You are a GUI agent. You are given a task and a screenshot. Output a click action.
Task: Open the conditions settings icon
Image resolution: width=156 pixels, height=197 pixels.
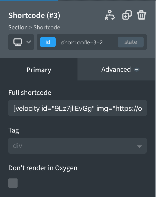pyautogui.click(x=110, y=15)
